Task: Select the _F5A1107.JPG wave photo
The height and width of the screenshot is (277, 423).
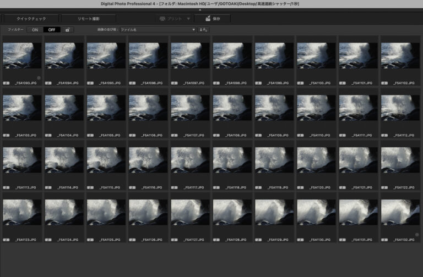Action: tap(189, 108)
